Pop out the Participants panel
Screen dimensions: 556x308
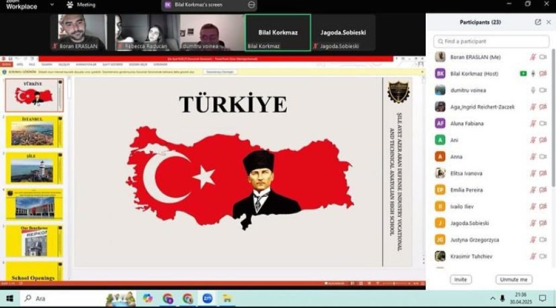tap(538, 22)
